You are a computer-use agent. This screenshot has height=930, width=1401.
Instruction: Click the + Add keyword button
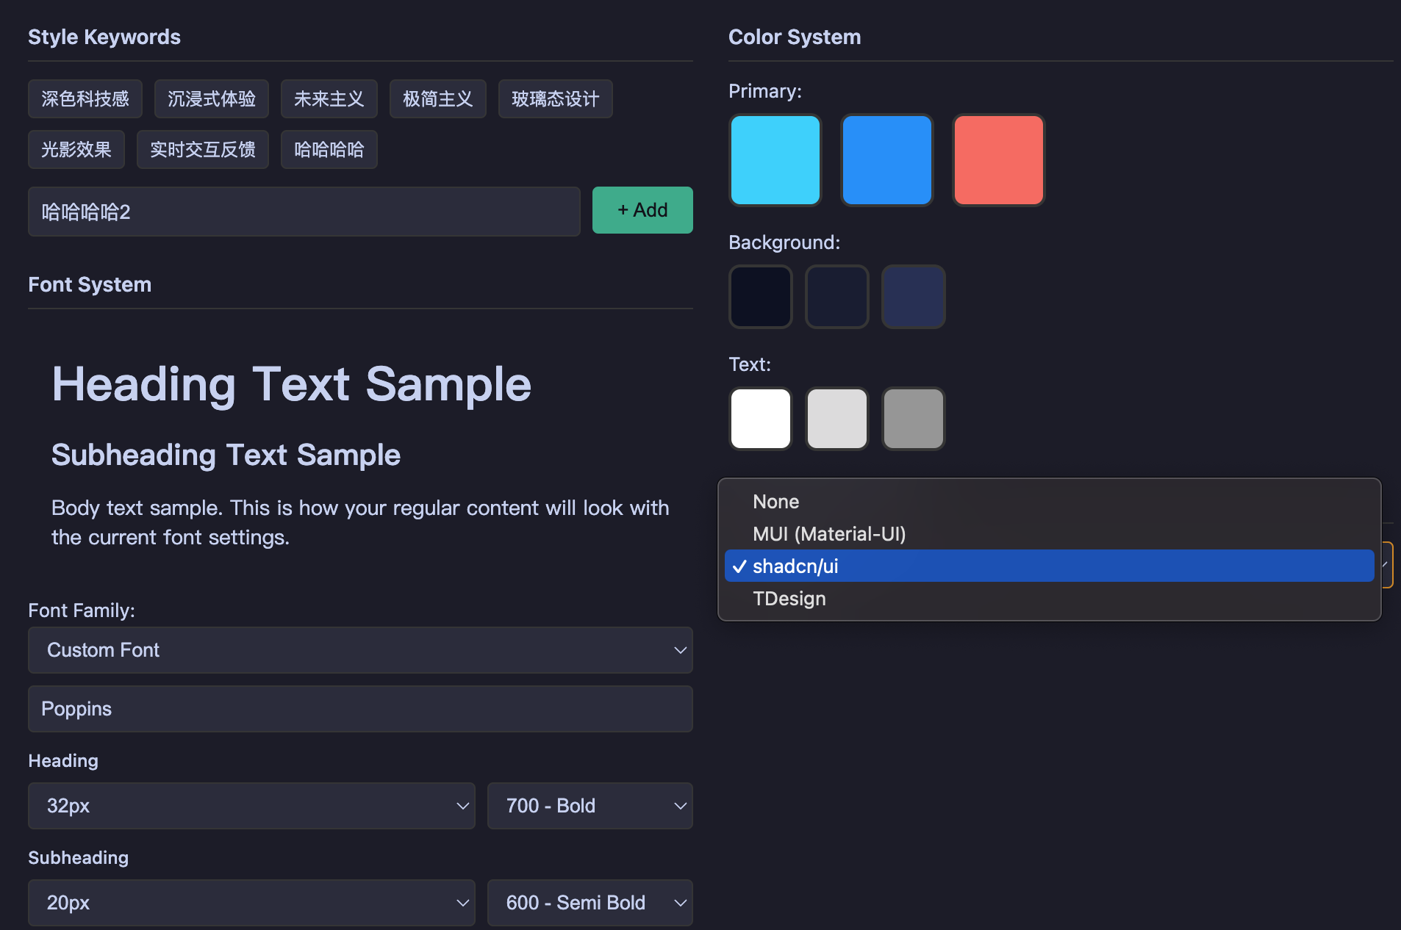click(642, 210)
